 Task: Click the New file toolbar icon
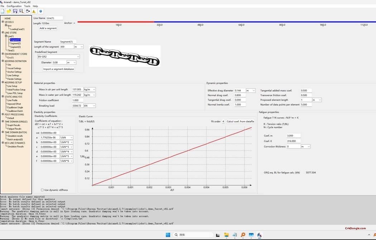coord(3,11)
